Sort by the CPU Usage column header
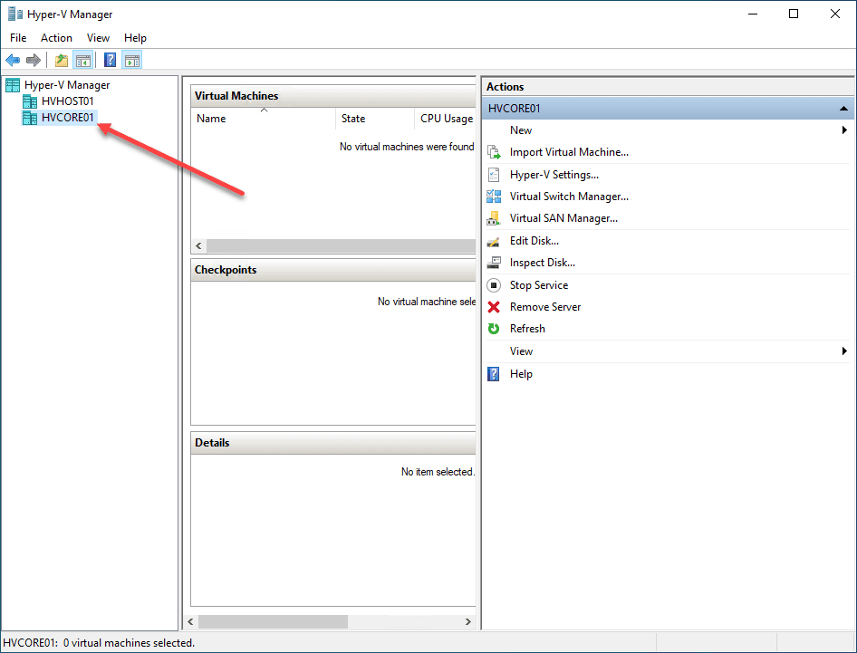Screen dimensions: 857x653 (445, 119)
